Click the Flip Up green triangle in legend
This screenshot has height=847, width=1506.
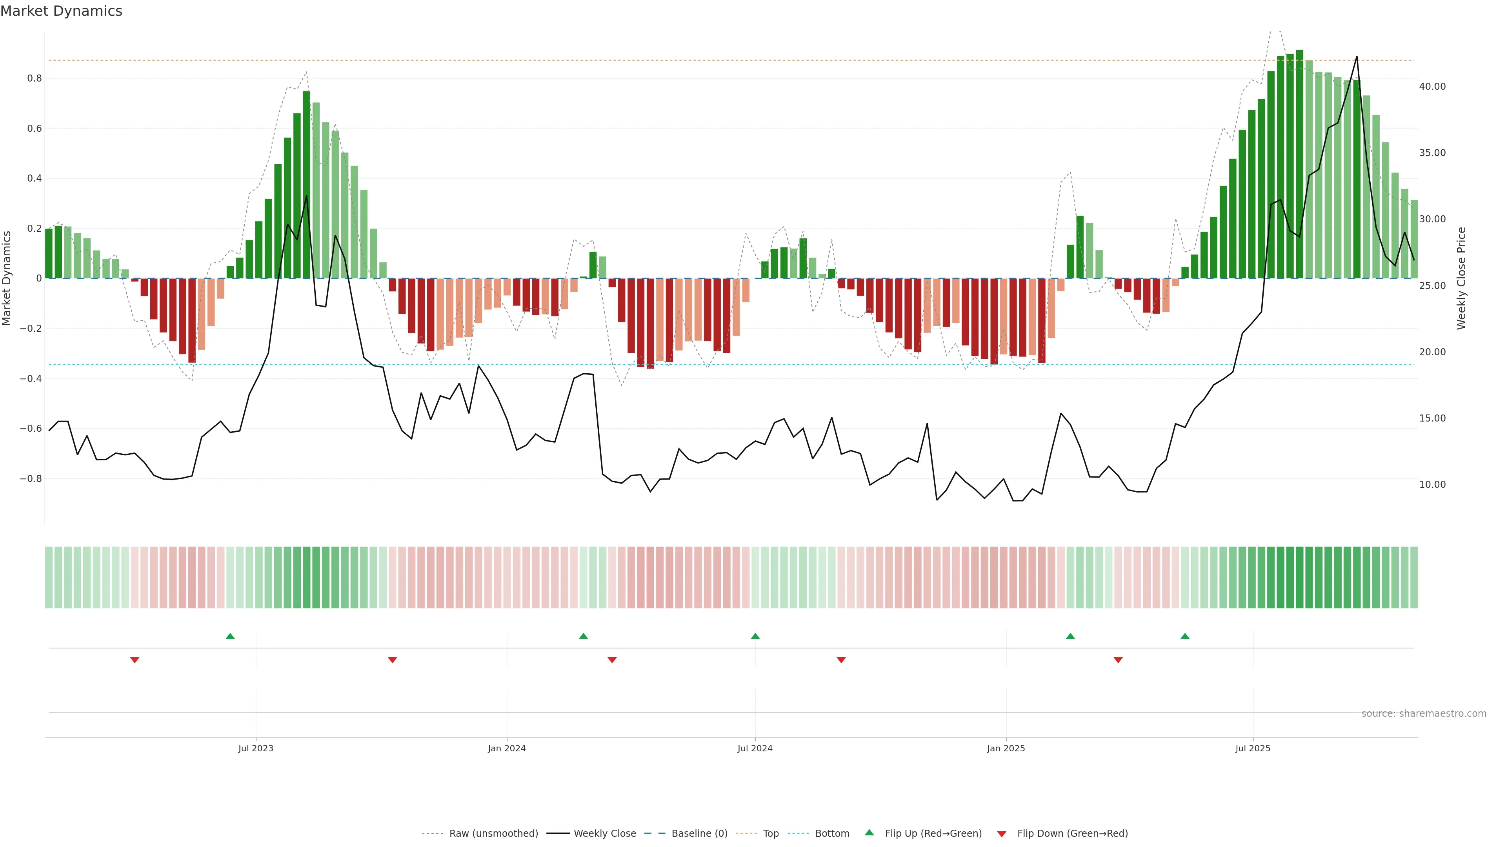click(x=869, y=832)
